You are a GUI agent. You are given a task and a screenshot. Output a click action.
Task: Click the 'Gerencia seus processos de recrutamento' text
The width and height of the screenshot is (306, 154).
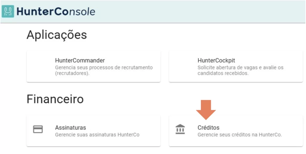[104, 68]
